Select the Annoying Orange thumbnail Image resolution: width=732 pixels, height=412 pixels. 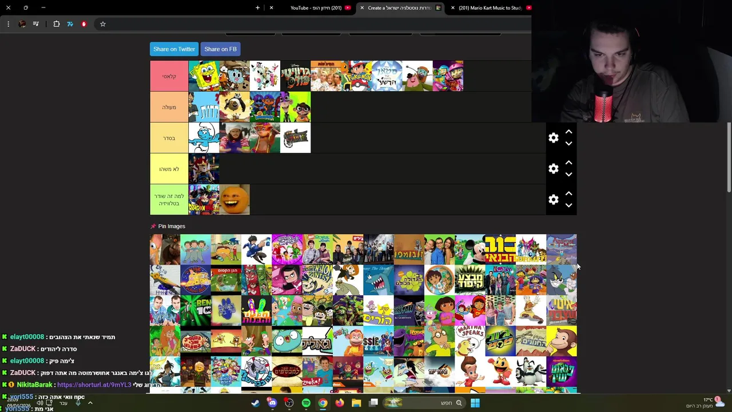(234, 200)
